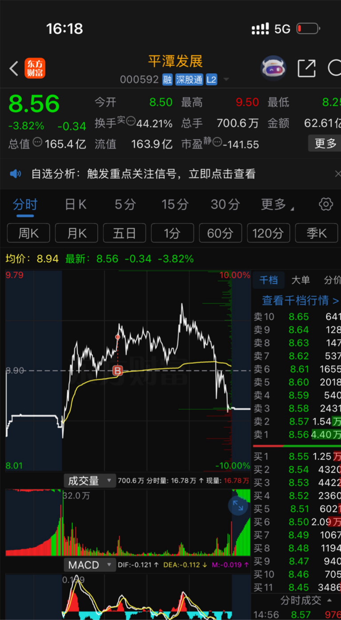Select the 五日 period button
This screenshot has width=341, height=620.
[x=124, y=233]
